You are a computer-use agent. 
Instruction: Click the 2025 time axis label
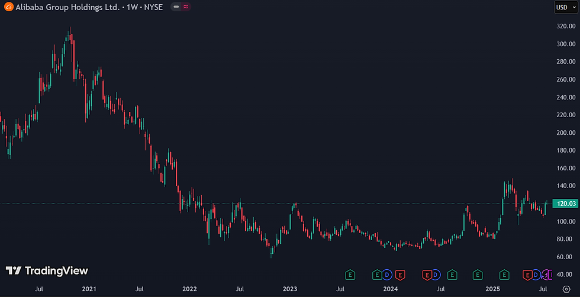(492, 289)
